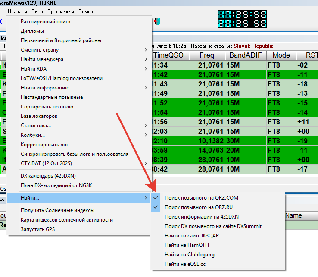Expand the Колбуки... submenu
The image size is (318, 277).
point(79,135)
